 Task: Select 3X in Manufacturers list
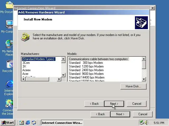pyautogui.click(x=24, y=66)
